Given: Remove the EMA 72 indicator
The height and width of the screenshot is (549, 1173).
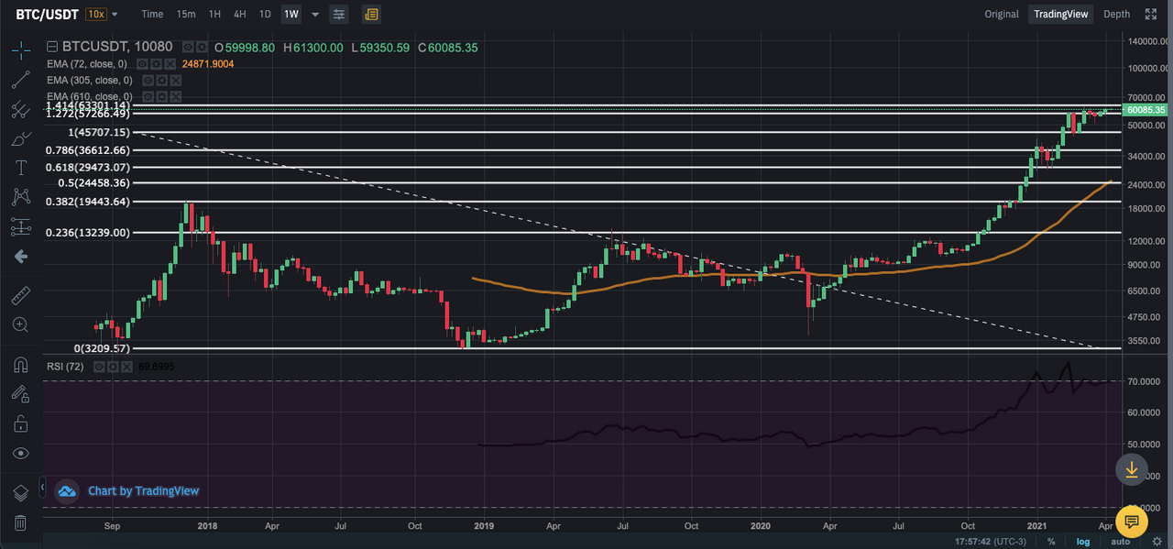Looking at the screenshot, I should pyautogui.click(x=169, y=64).
